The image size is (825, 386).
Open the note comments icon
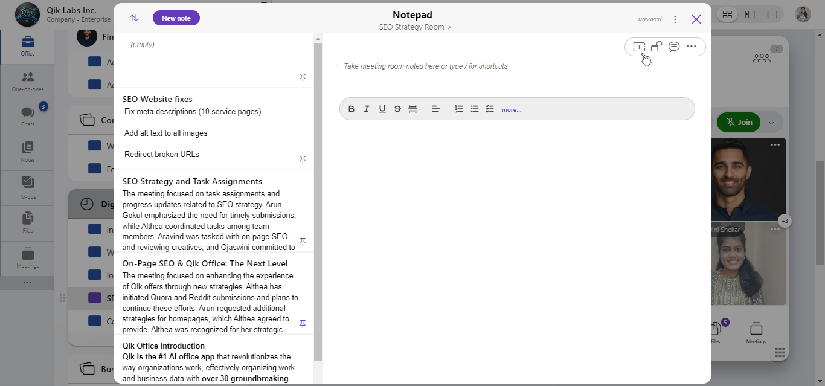(x=674, y=47)
